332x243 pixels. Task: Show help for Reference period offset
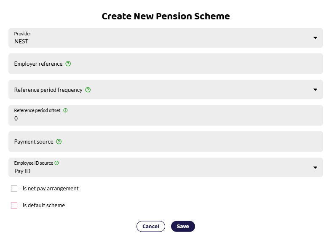65,110
